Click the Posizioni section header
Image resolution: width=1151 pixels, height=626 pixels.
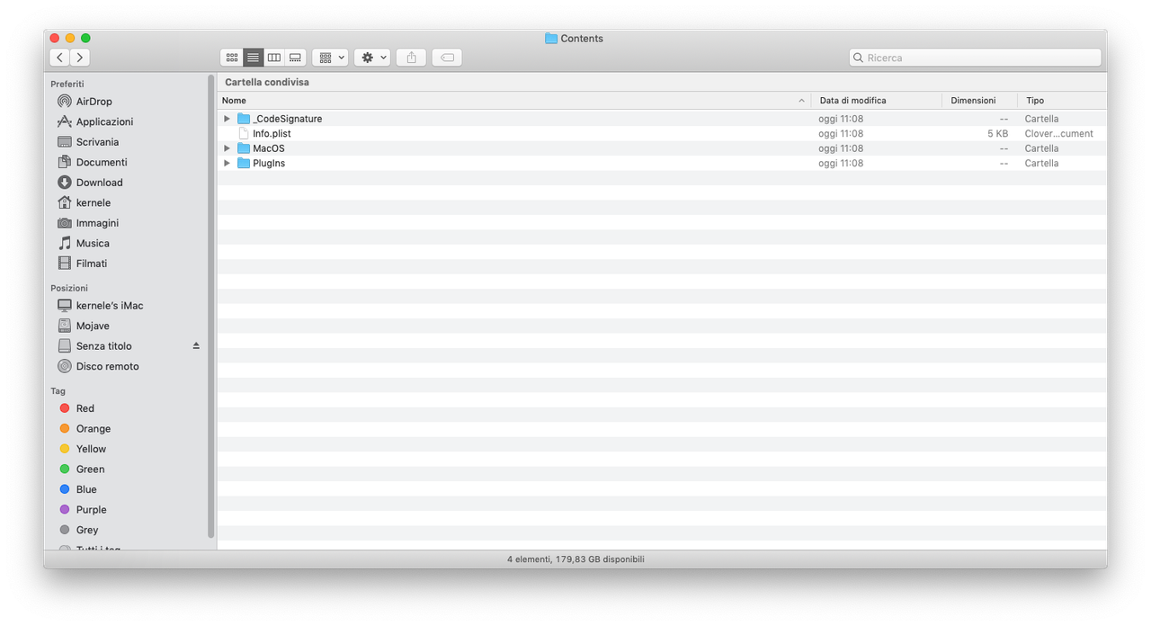click(x=69, y=288)
